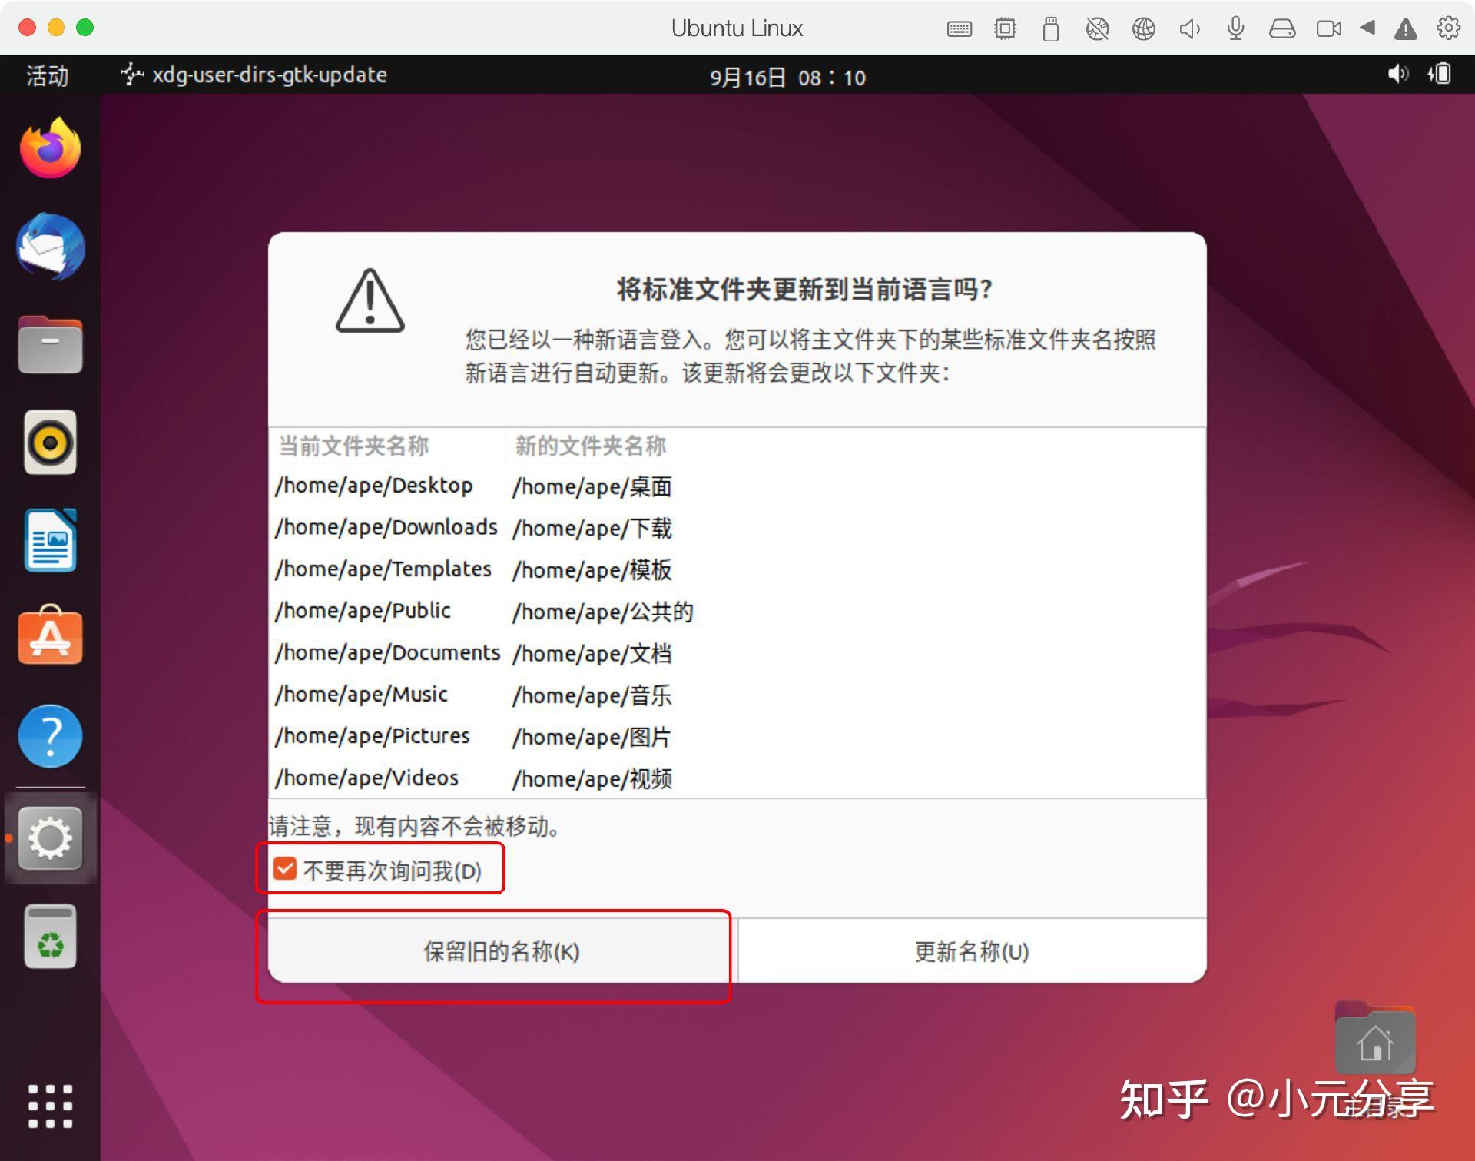Open the 活动 (Activities) overview

pos(45,76)
